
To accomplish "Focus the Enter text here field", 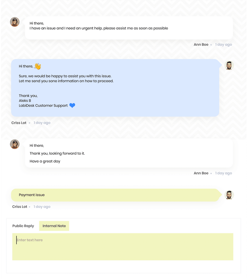I will point(123,247).
